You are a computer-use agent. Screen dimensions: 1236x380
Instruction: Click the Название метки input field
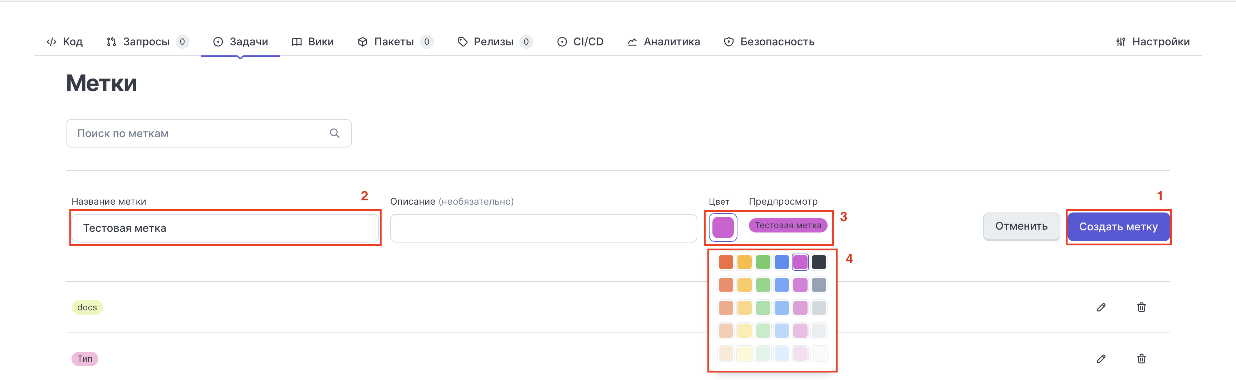pyautogui.click(x=225, y=228)
